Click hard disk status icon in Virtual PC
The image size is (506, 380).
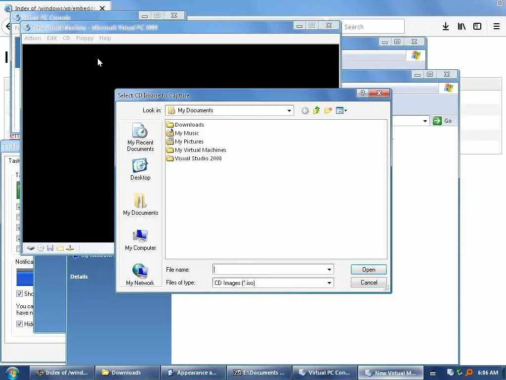[31, 248]
